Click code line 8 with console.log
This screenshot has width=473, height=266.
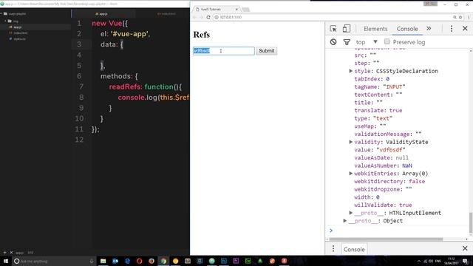153,98
